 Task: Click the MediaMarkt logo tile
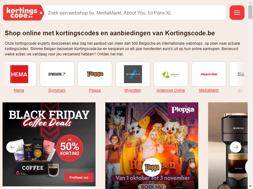point(209,74)
